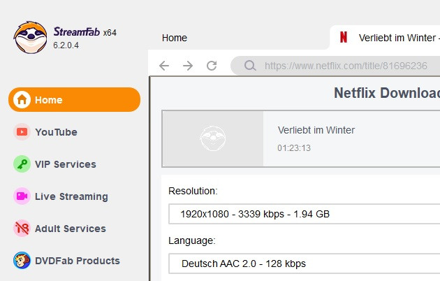Viewport: 440px width, 281px height.
Task: Go back with the left arrow
Action: point(164,66)
